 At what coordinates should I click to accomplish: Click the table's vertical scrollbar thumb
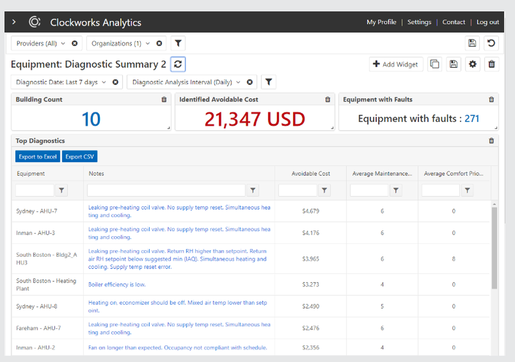(x=494, y=248)
